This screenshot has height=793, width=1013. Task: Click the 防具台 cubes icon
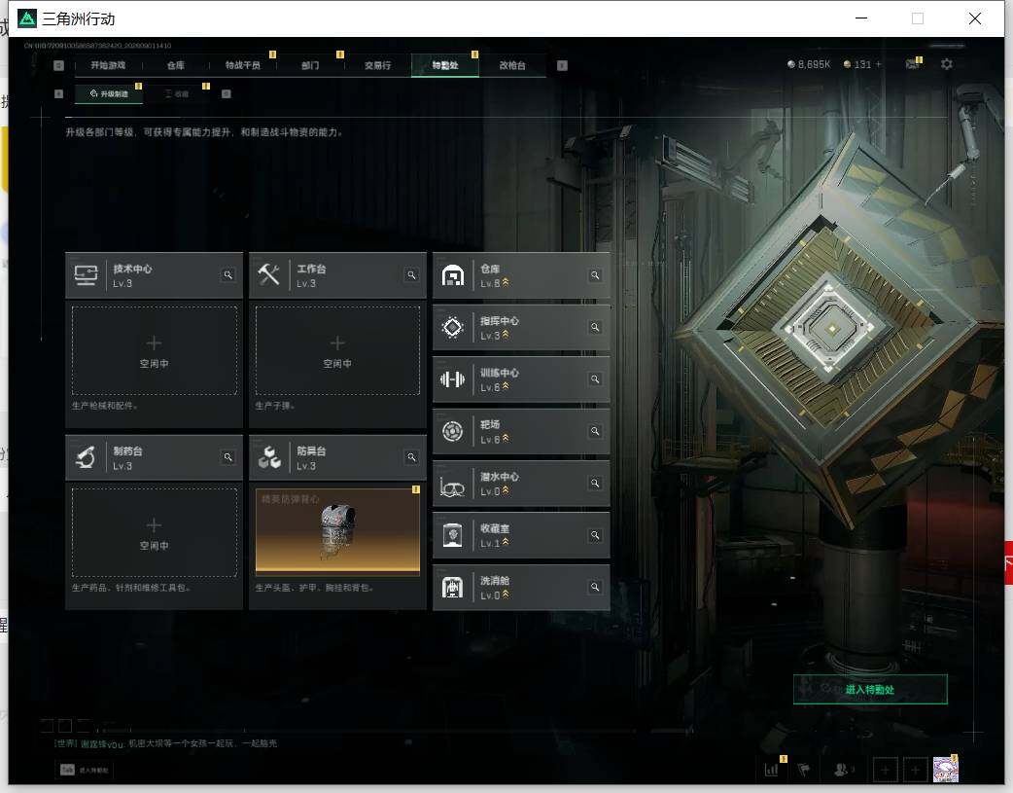tap(268, 457)
